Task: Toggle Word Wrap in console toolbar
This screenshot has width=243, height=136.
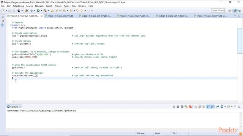Action: tap(204, 107)
